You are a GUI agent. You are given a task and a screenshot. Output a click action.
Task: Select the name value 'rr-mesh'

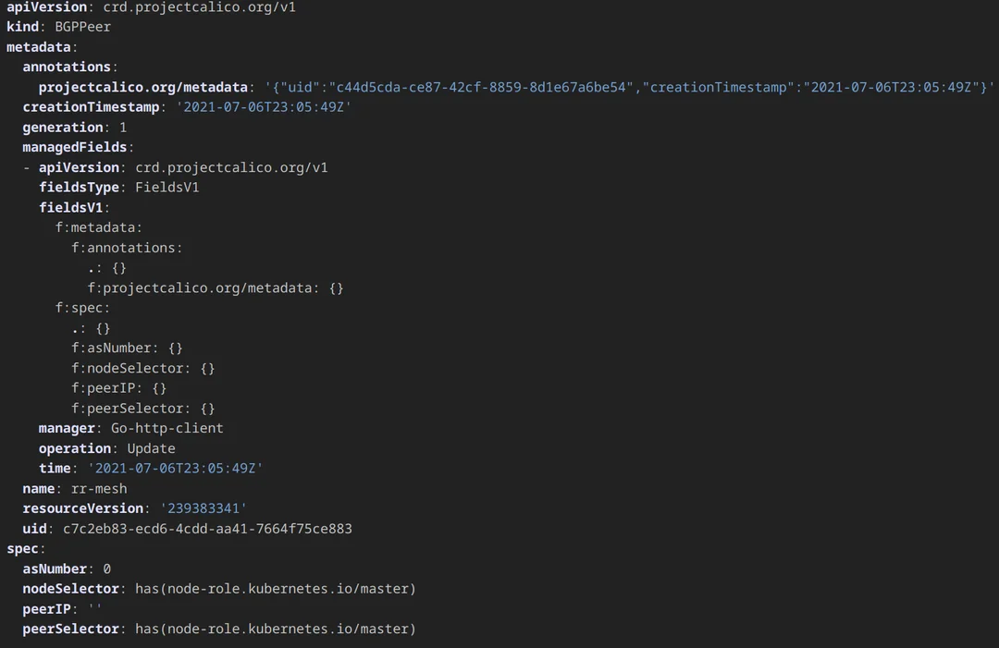(x=99, y=488)
